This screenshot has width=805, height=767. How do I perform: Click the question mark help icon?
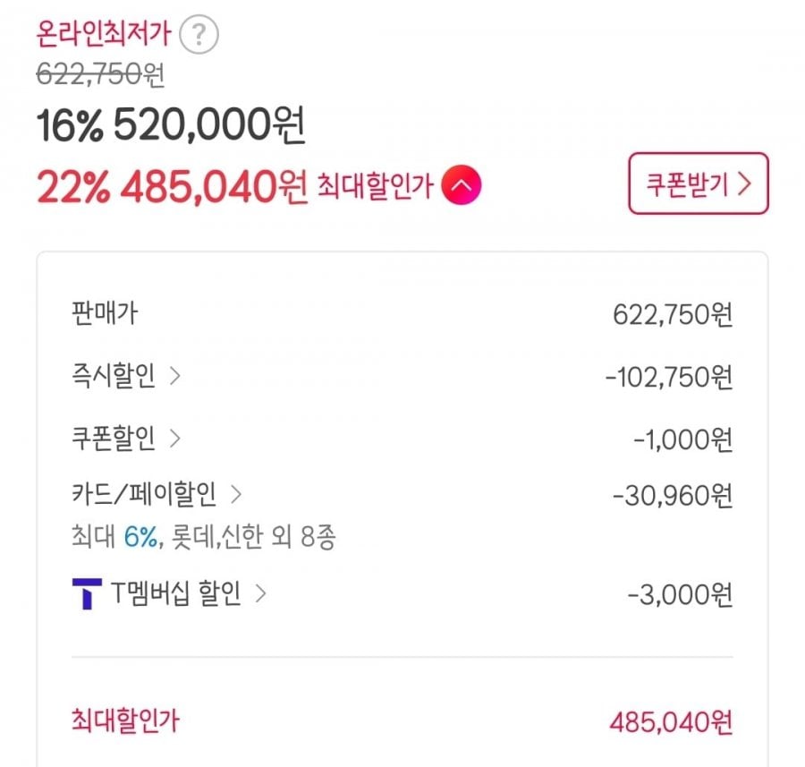click(x=199, y=36)
